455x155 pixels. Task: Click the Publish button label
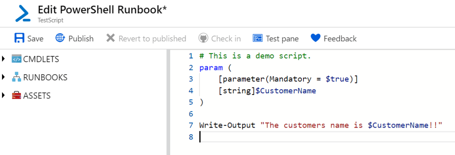coord(81,39)
